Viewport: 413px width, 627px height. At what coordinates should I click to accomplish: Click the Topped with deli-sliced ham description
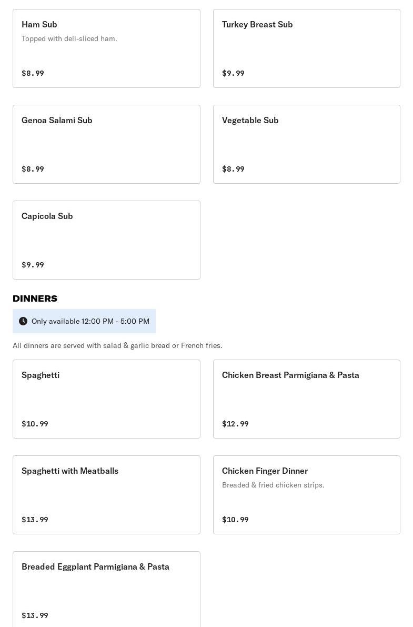69,39
